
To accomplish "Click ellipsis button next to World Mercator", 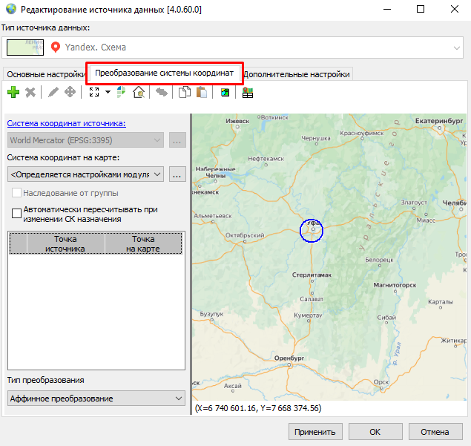I will tap(177, 140).
